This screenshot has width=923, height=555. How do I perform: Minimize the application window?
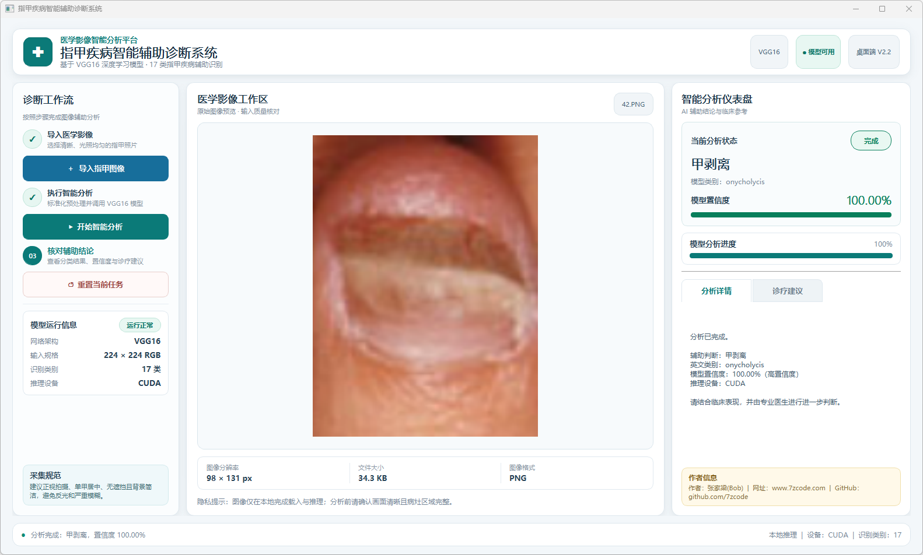(x=856, y=9)
